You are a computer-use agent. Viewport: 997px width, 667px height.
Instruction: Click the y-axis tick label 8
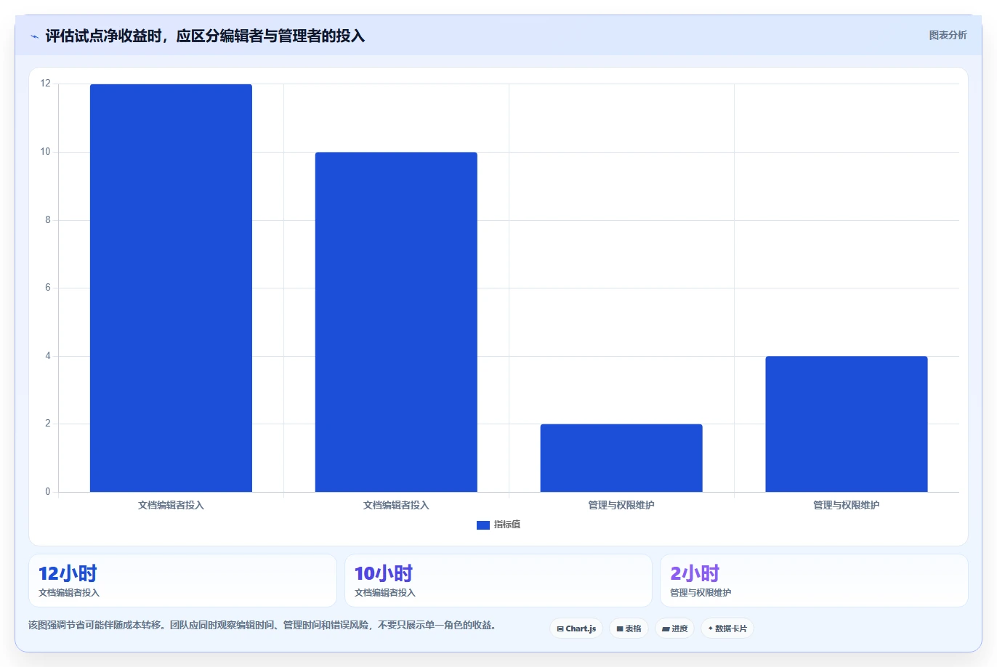coord(48,219)
